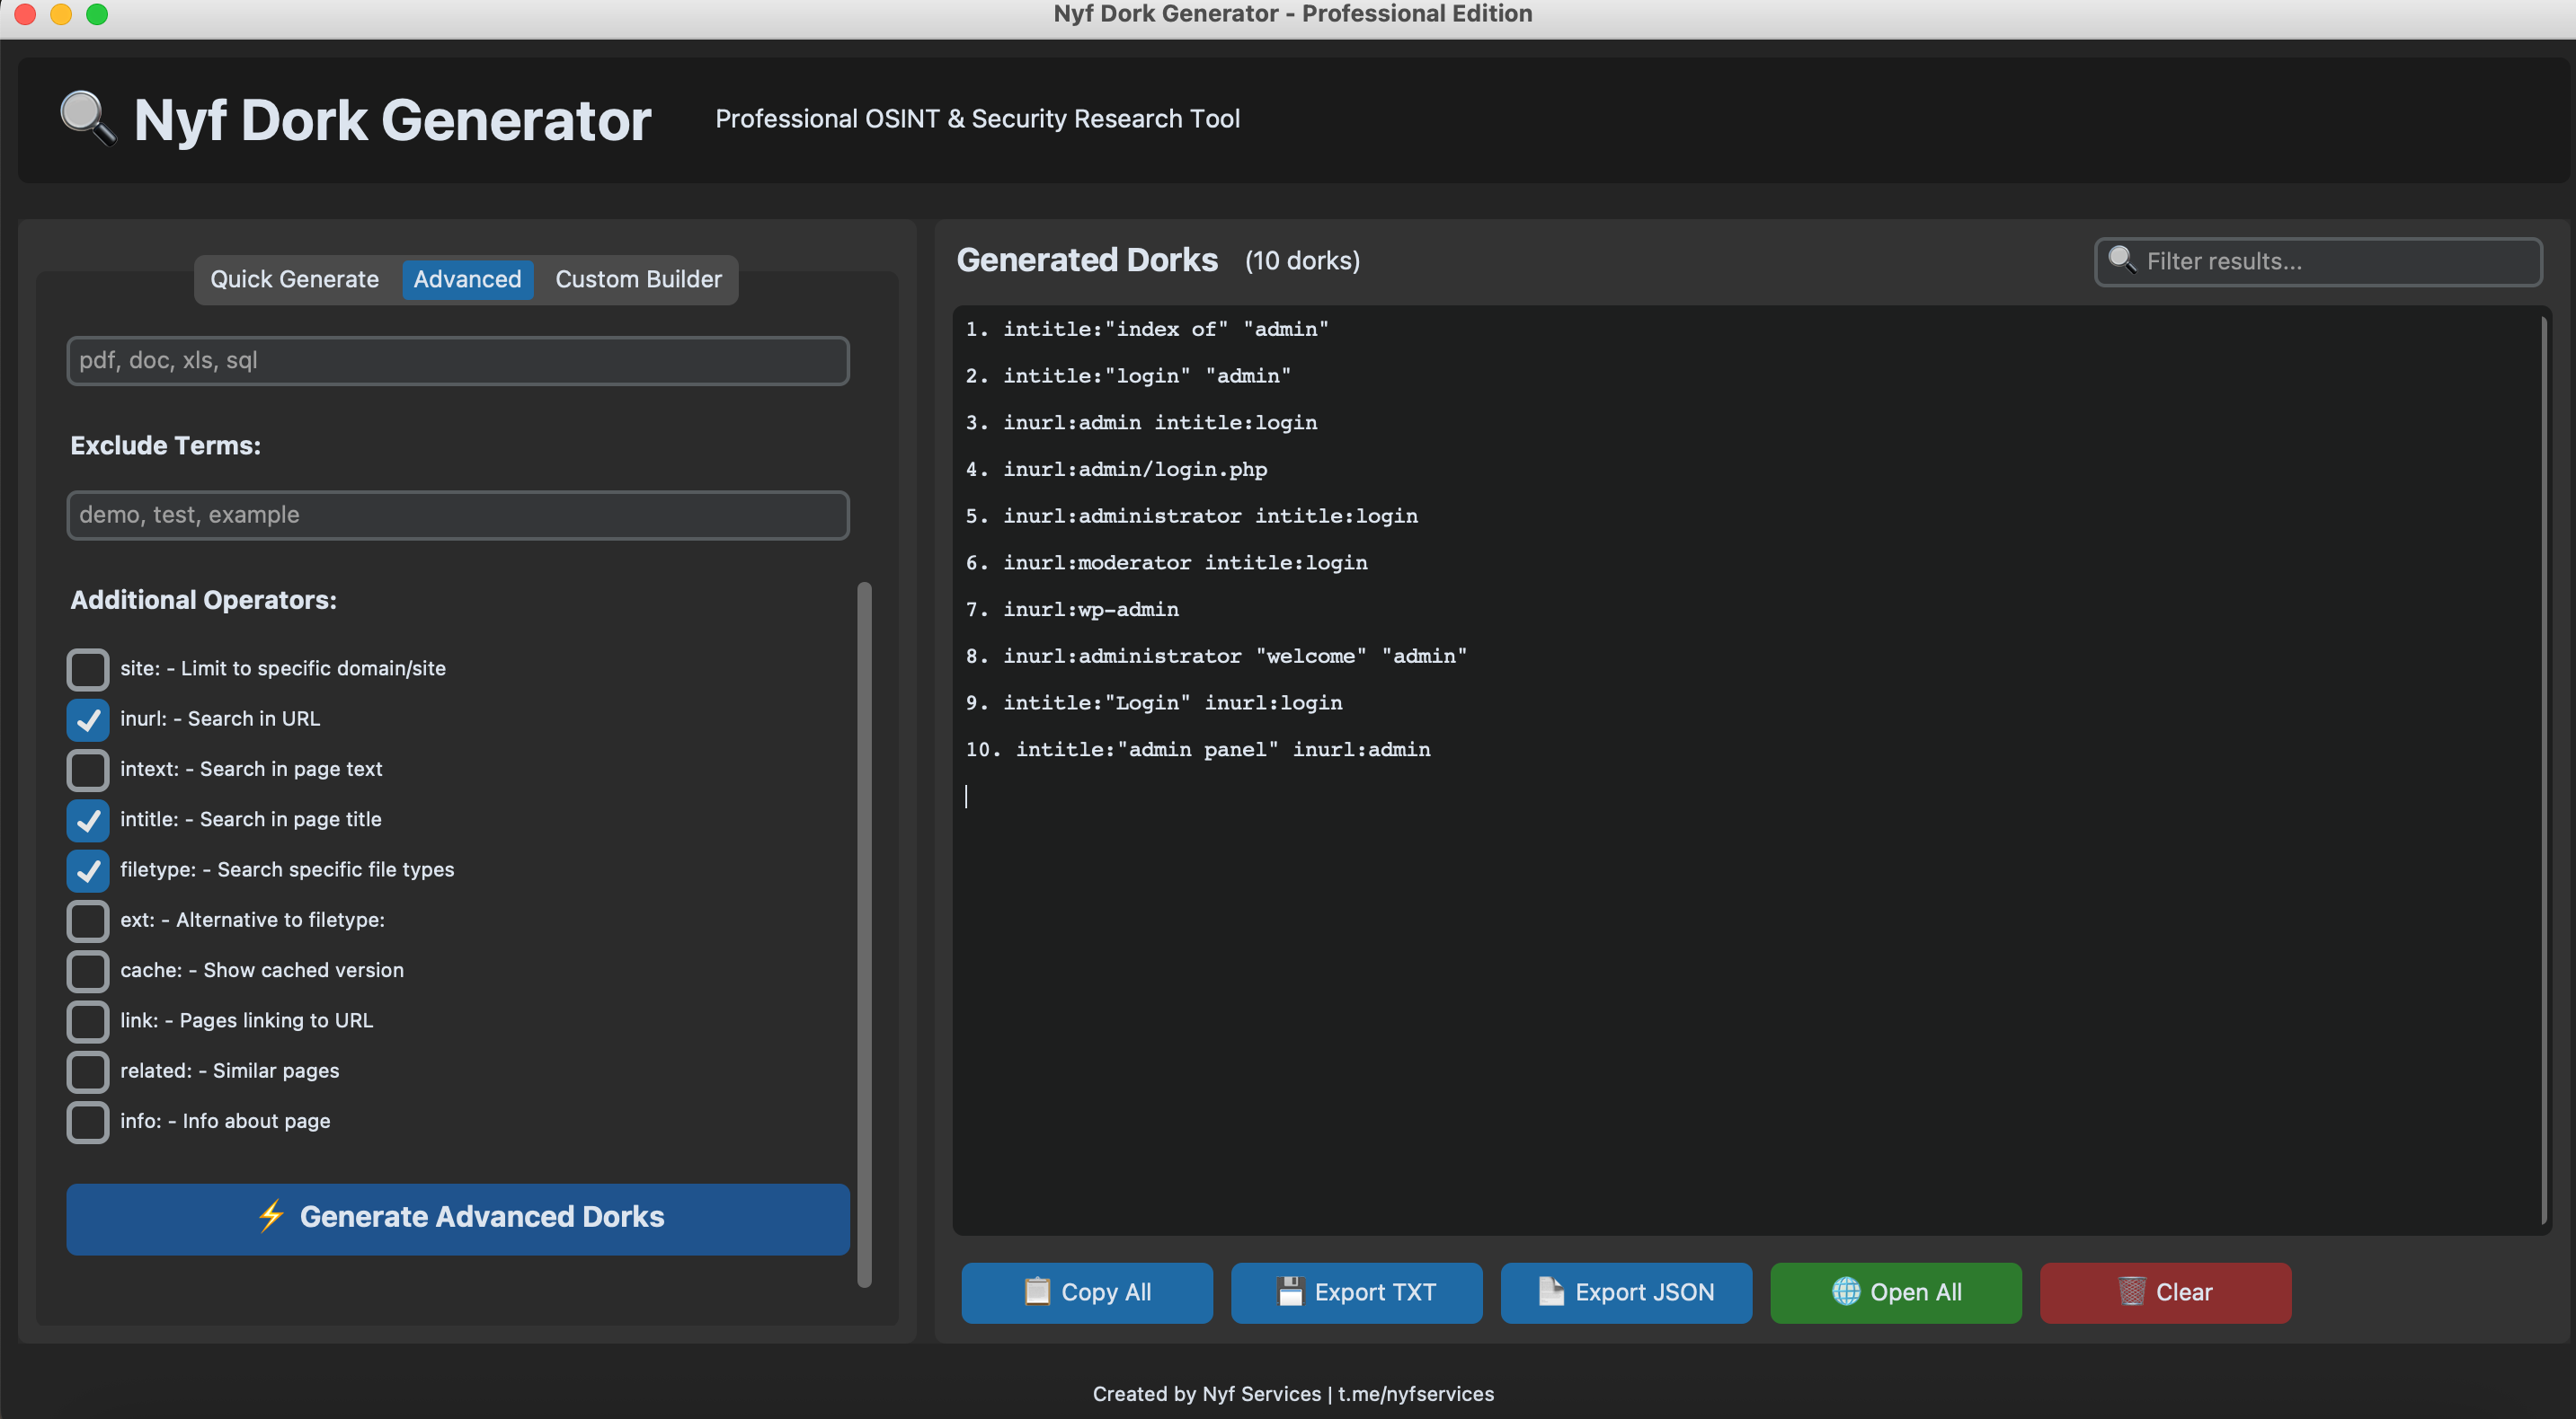The height and width of the screenshot is (1419, 2576).
Task: Enable the cache: Show cached version checkbox
Action: pos(88,970)
